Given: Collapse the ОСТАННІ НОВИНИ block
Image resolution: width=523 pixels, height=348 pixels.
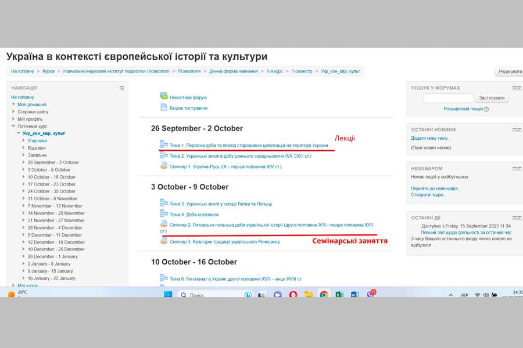Looking at the screenshot, I should tap(514, 130).
